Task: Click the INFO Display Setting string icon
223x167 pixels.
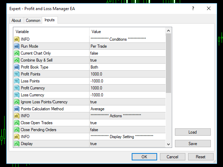Action: (x=17, y=137)
